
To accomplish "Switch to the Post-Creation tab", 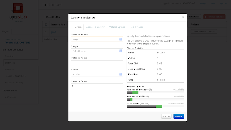I will [x=136, y=27].
